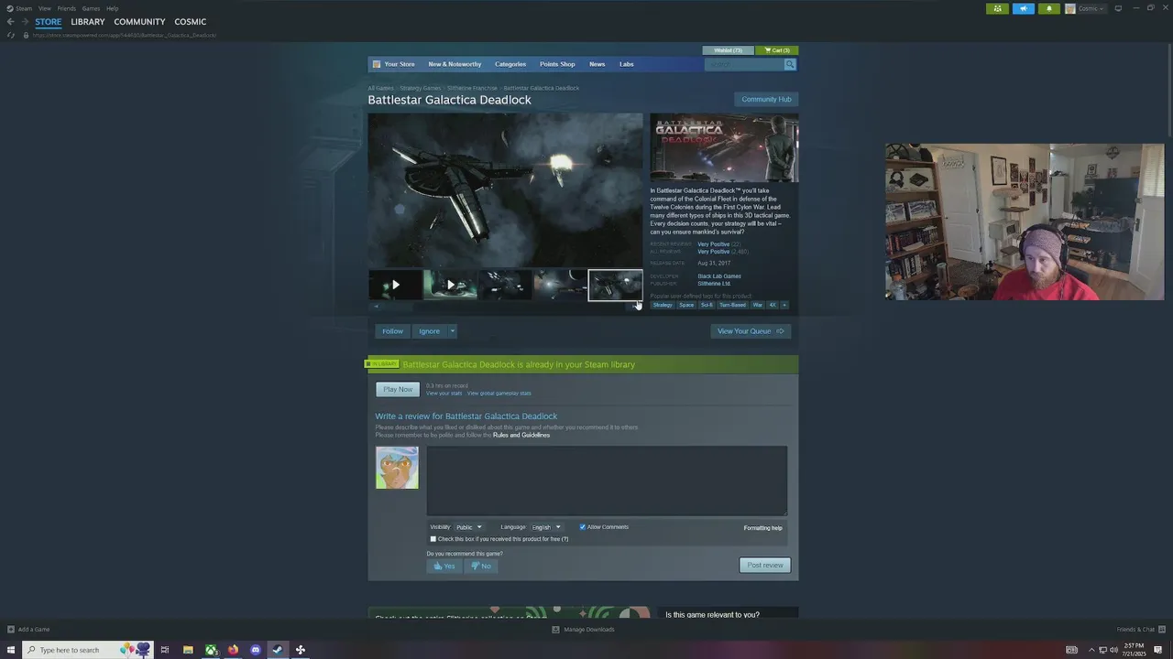Click the Turn-Based tag
Image resolution: width=1173 pixels, height=659 pixels.
point(732,305)
